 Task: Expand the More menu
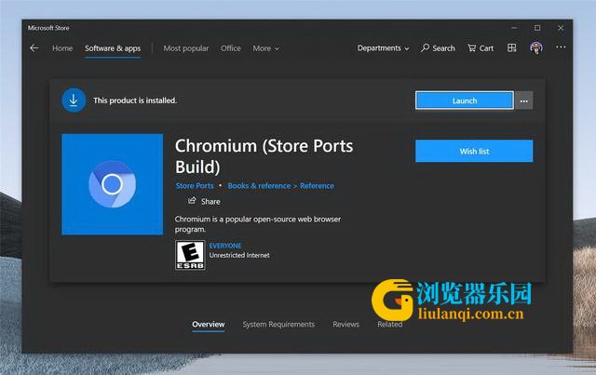pyautogui.click(x=266, y=48)
